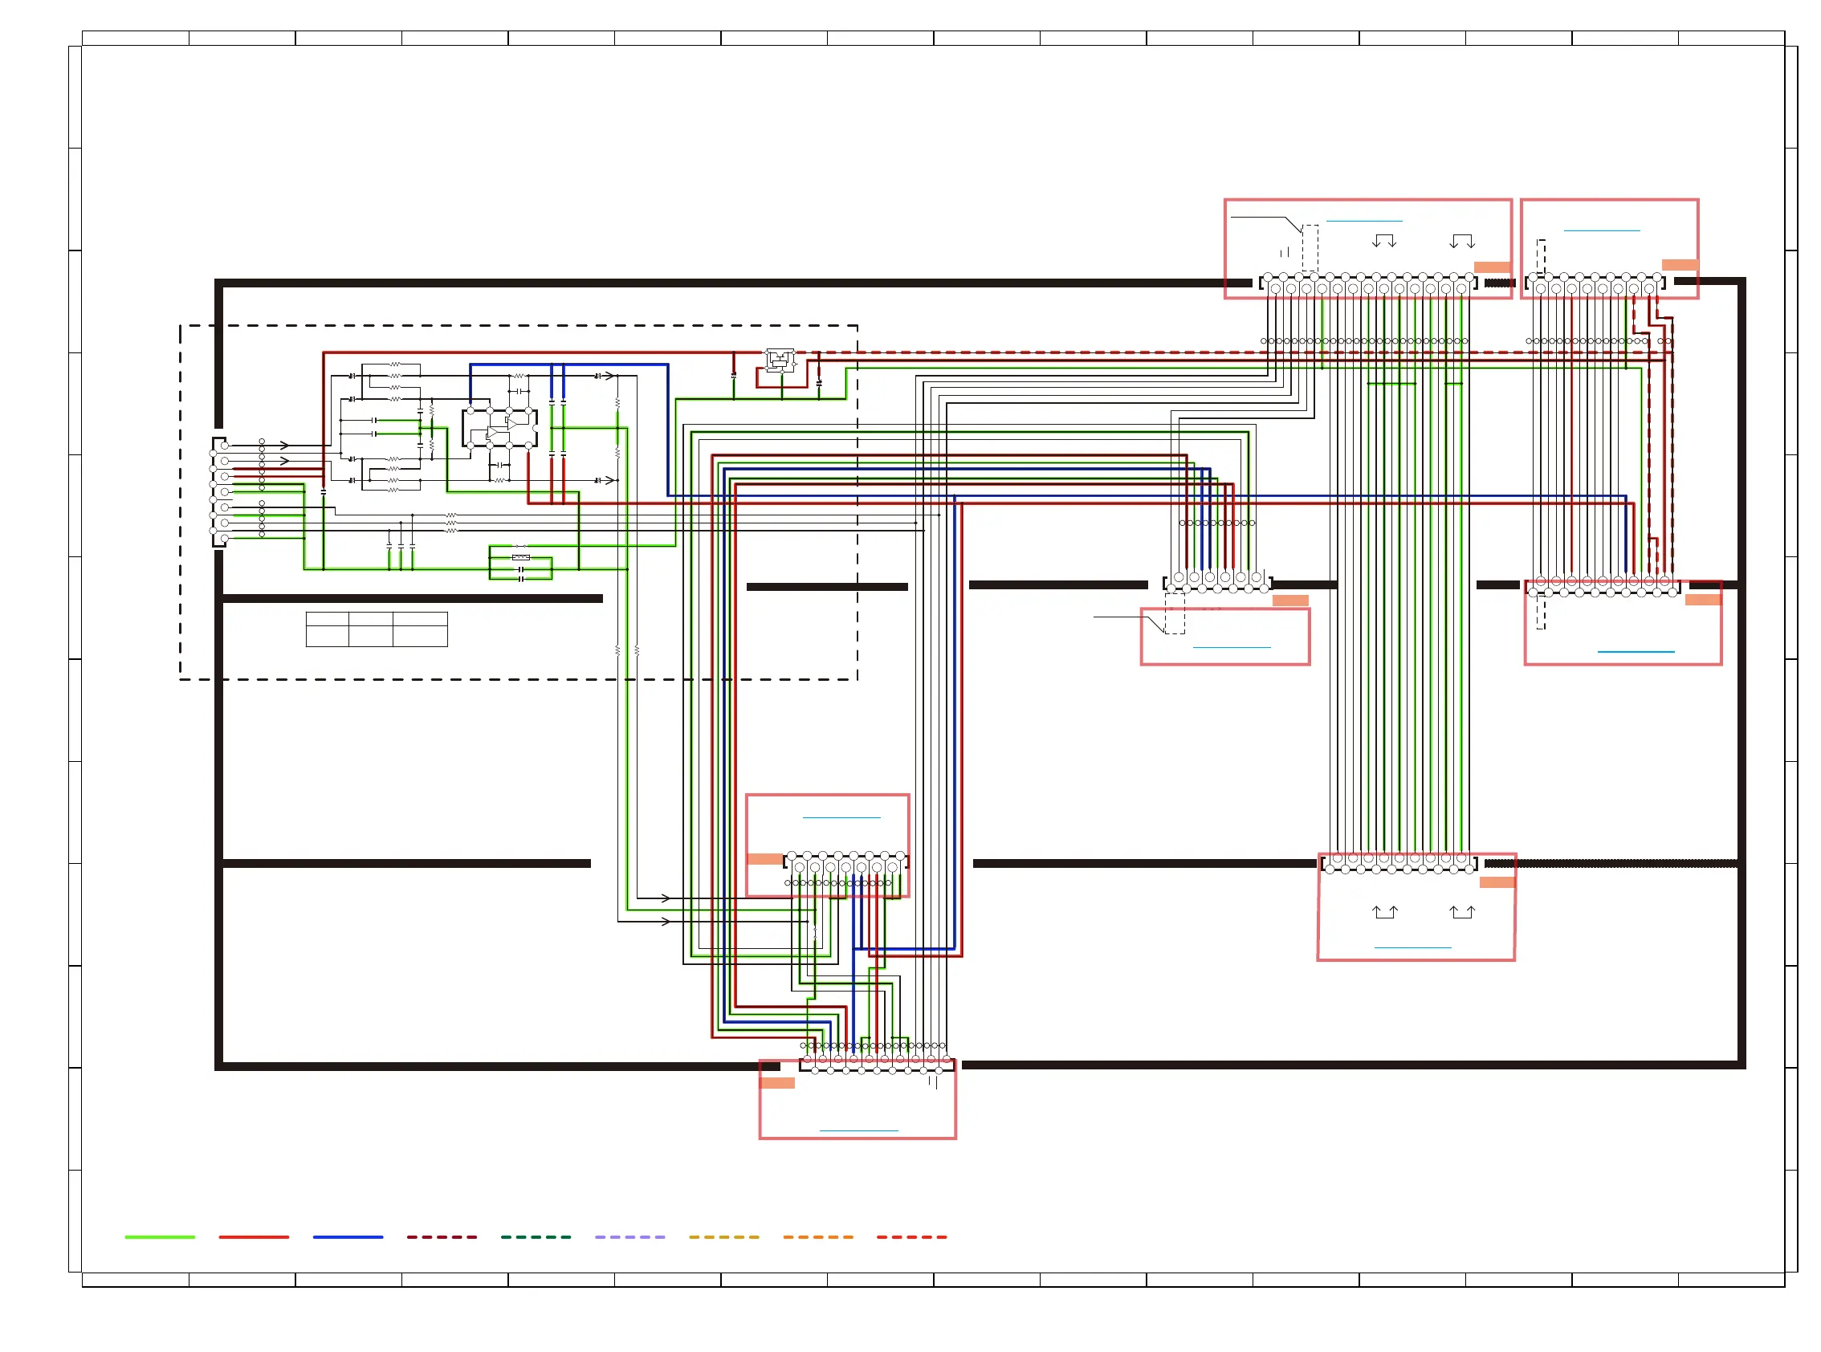Click the fuse symbol in the green ground loop
This screenshot has height=1352, width=1821.
(x=520, y=557)
